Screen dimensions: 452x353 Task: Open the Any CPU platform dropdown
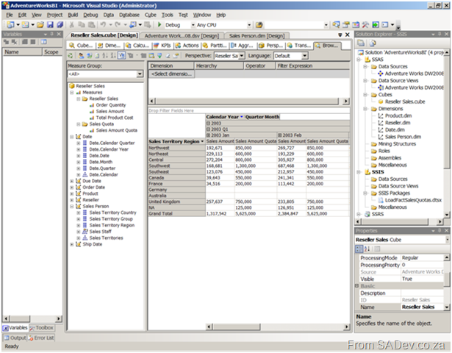click(249, 25)
